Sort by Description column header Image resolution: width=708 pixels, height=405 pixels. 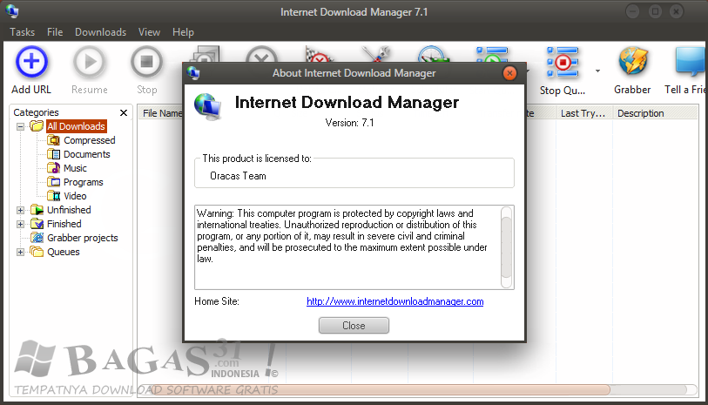click(x=655, y=113)
